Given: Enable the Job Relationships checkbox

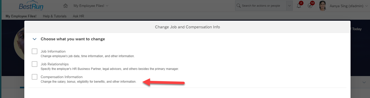Looking at the screenshot, I should pyautogui.click(x=35, y=64).
